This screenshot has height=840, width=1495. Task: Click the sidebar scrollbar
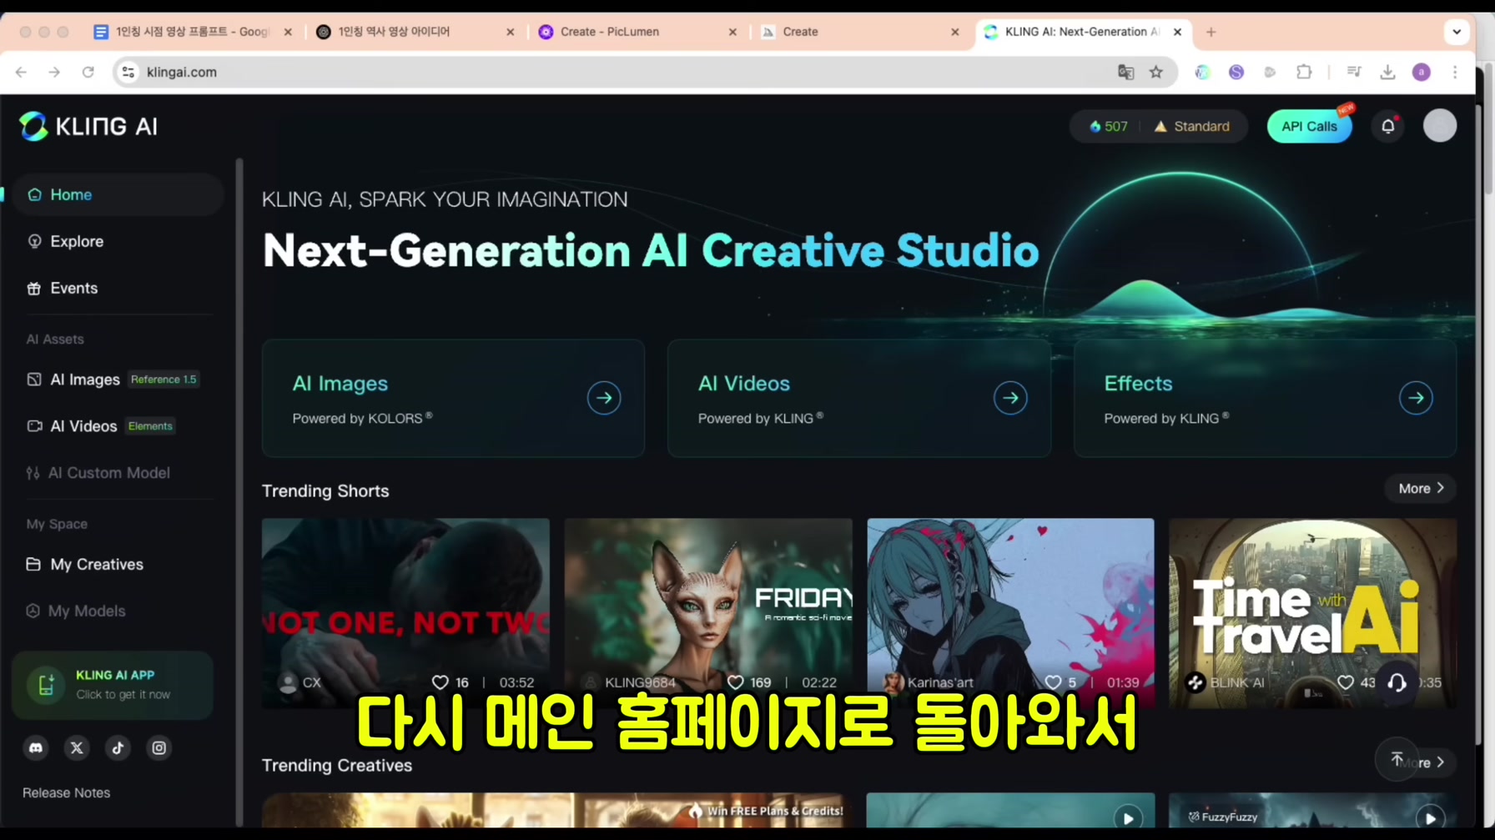pos(239,492)
